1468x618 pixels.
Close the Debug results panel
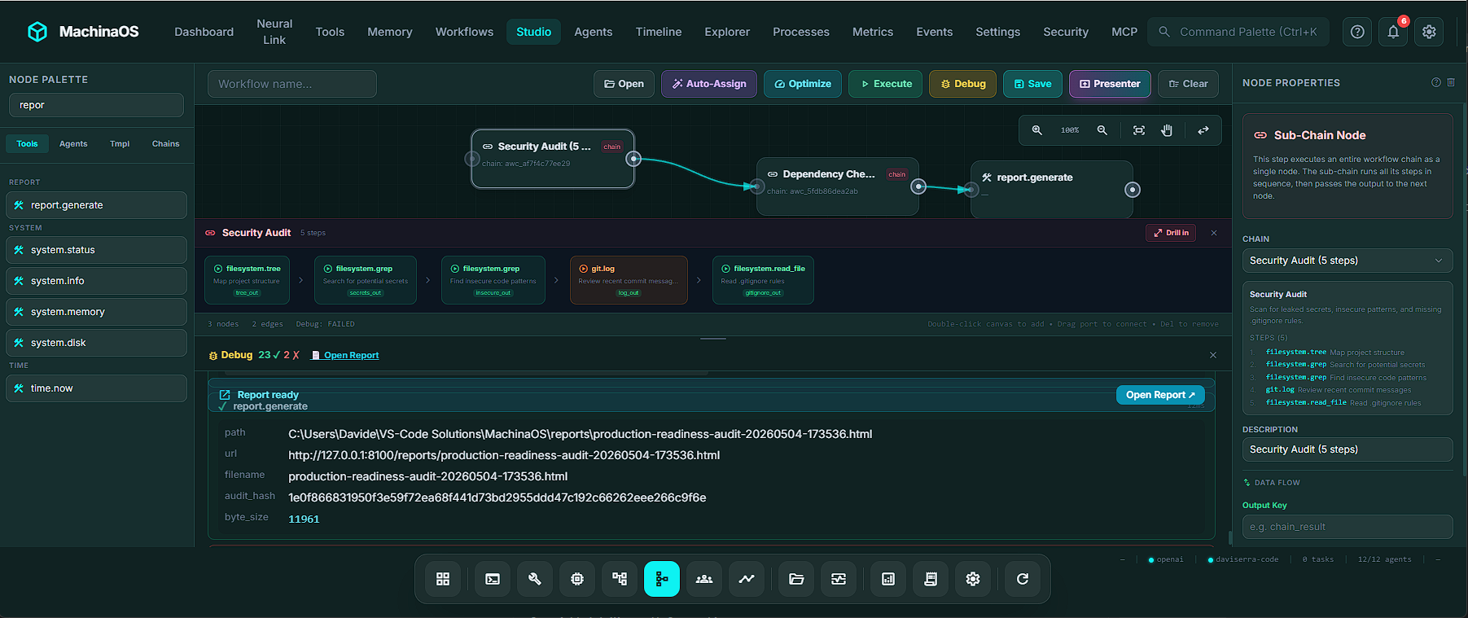click(1213, 355)
